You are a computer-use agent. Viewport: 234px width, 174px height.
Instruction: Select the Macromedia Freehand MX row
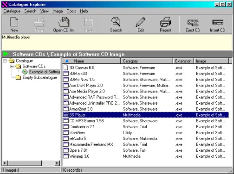(x=146, y=144)
